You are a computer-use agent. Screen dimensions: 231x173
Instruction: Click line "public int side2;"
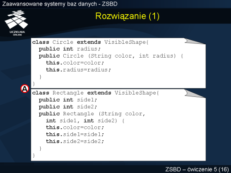coord(68,107)
